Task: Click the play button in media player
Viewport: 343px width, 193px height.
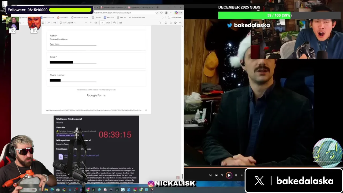Action: tap(229, 175)
